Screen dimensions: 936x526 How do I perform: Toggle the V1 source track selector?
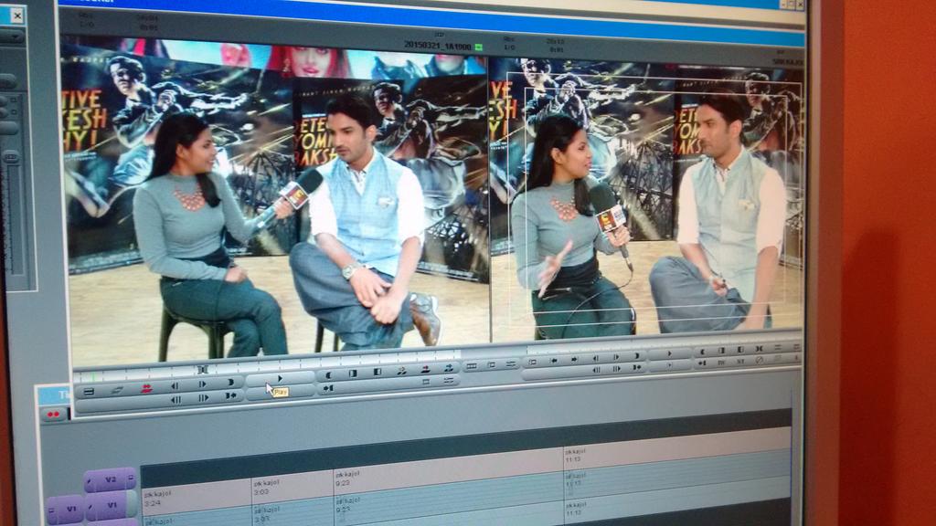click(x=66, y=510)
